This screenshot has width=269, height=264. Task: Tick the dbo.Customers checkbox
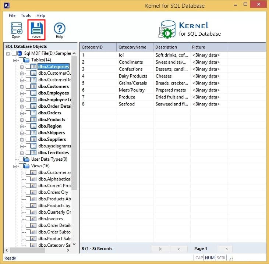[x=28, y=86]
